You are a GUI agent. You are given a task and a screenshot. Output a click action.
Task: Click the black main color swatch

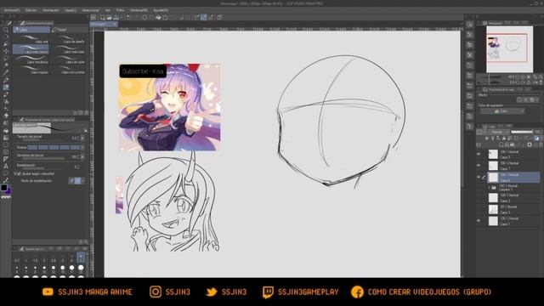pos(3,188)
